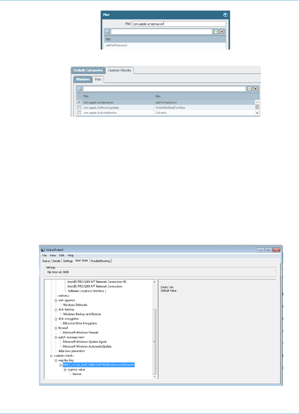Switch to the Details tab
299x414 pixels.
(56, 261)
